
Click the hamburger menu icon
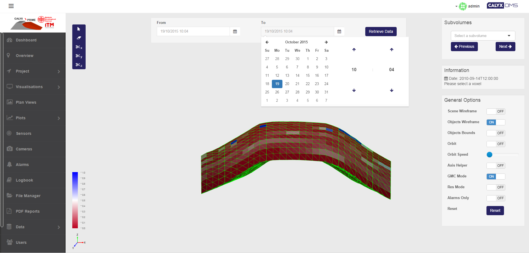(x=11, y=6)
